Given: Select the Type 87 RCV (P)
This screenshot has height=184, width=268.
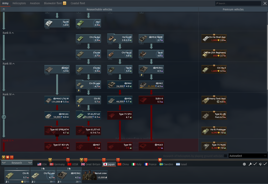Looking at the screenshot, I should [x=57, y=146].
